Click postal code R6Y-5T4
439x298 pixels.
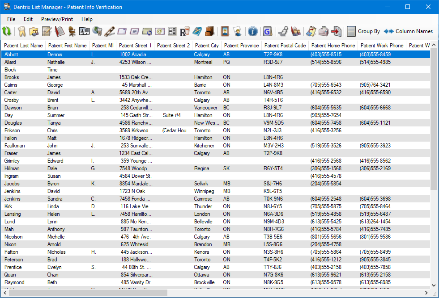(x=273, y=168)
